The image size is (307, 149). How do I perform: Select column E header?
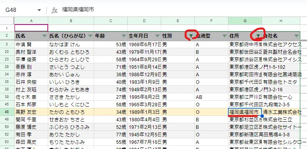point(178,21)
